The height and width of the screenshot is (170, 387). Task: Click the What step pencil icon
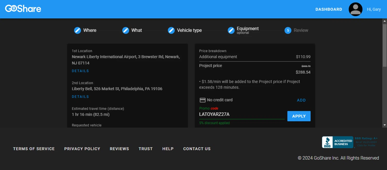tap(126, 30)
